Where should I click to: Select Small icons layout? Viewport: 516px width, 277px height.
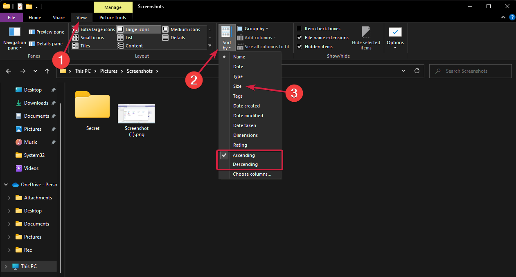[x=88, y=38]
